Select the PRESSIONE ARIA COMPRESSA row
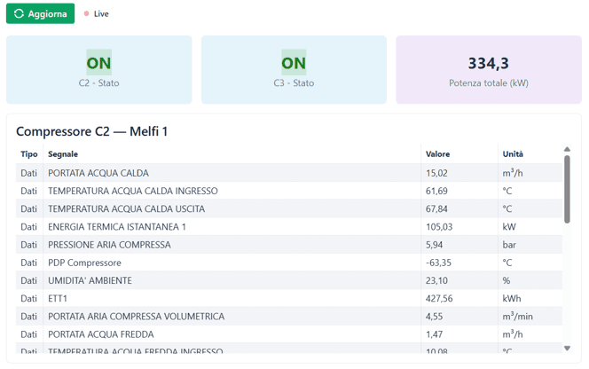The height and width of the screenshot is (369, 589). tap(289, 245)
